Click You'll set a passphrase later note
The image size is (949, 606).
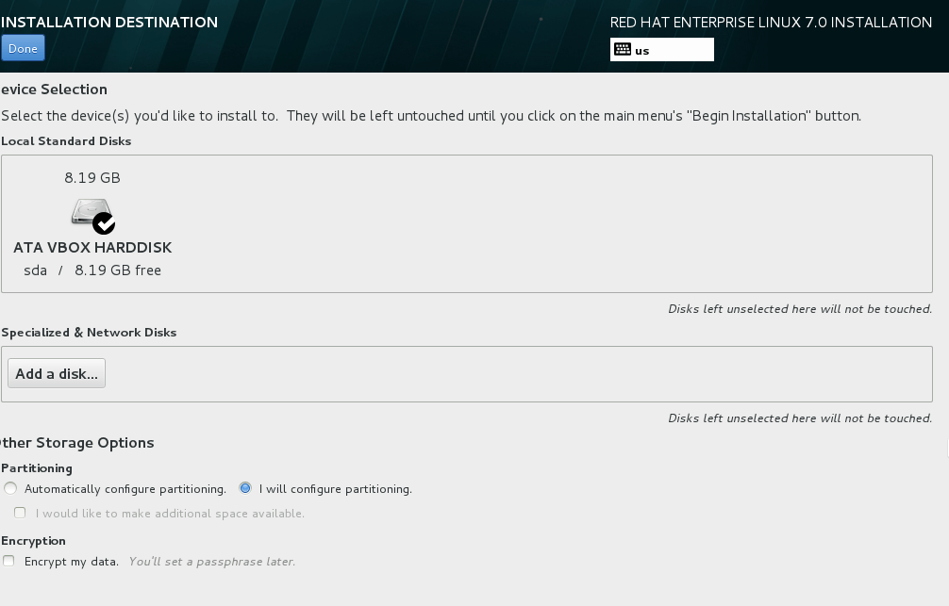[x=212, y=562]
